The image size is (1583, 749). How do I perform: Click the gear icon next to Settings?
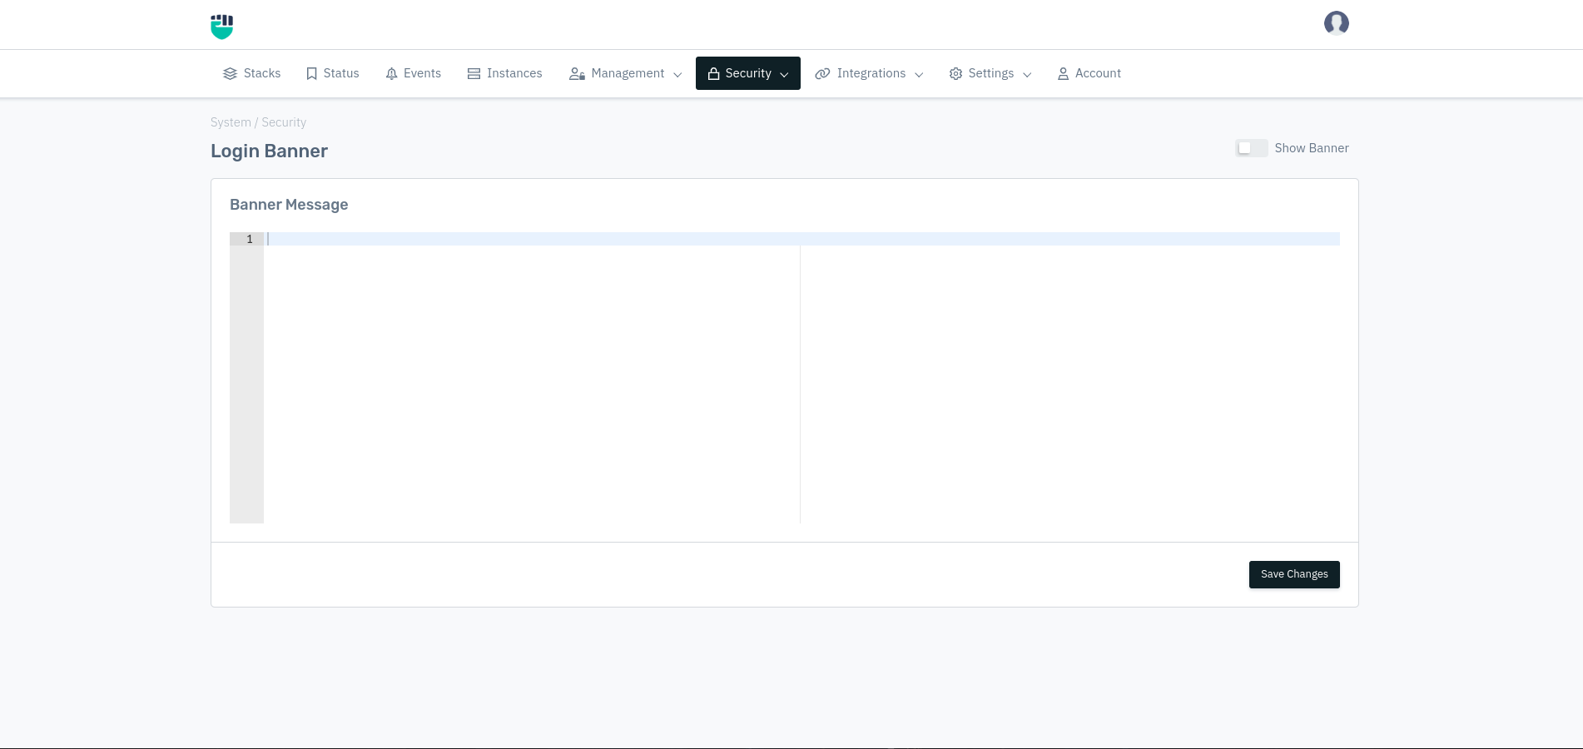click(955, 73)
